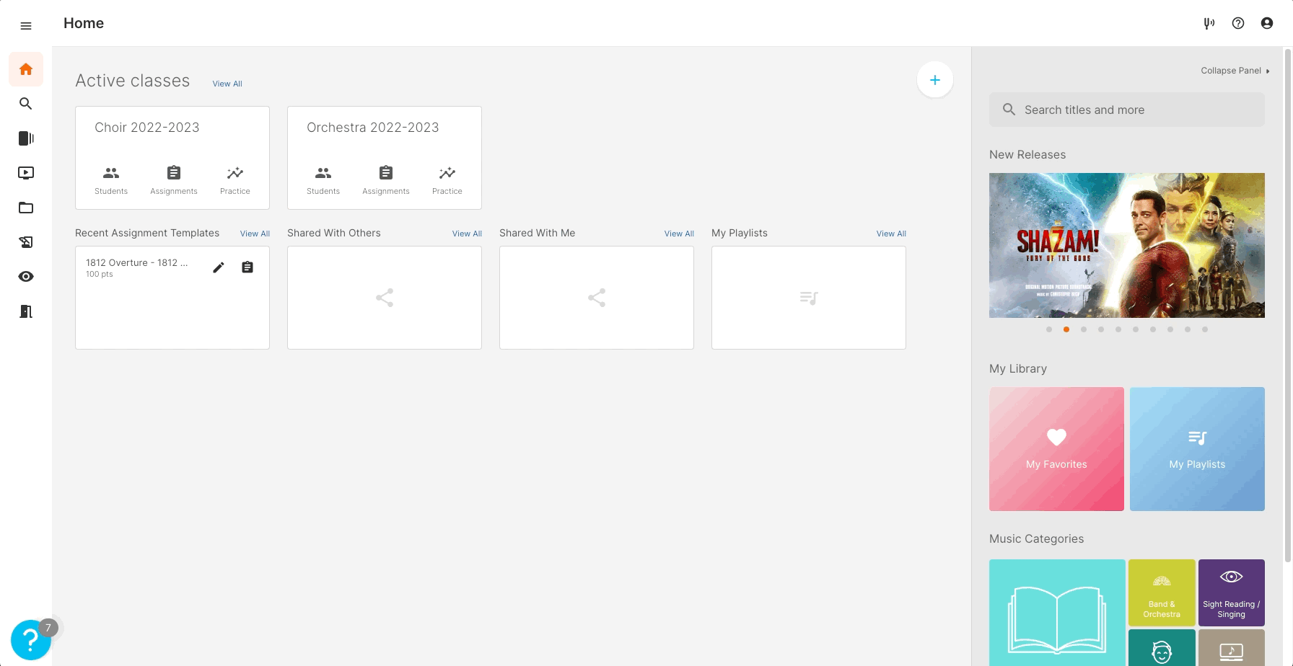The height and width of the screenshot is (666, 1293).
Task: Open the account profile menu
Action: click(x=1267, y=23)
